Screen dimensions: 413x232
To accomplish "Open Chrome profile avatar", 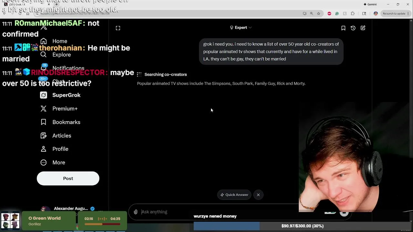I will [x=376, y=14].
